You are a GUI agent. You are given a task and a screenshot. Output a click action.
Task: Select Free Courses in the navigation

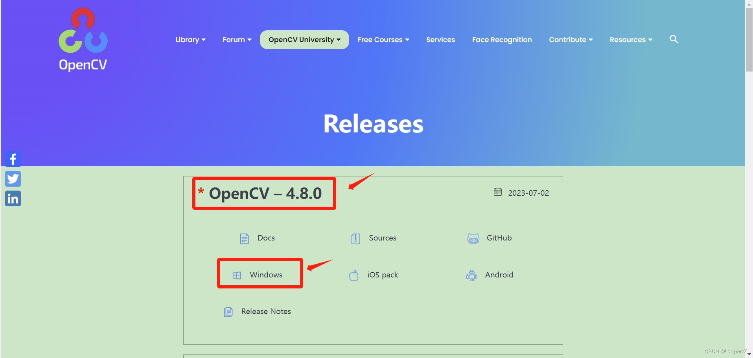point(383,39)
